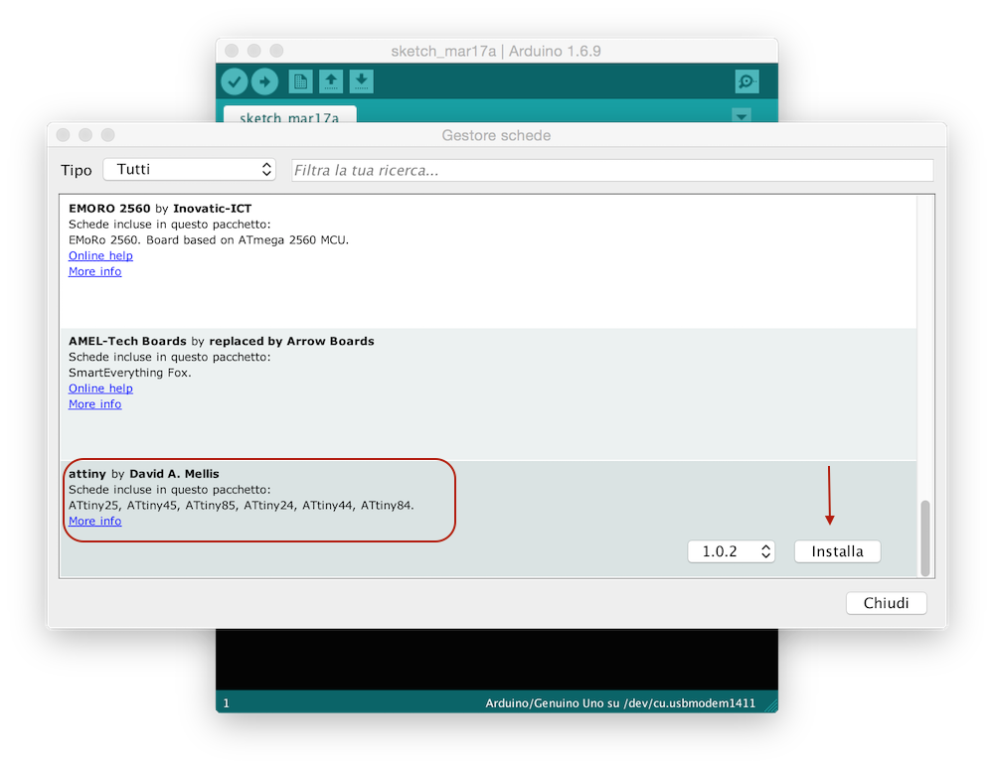Click the Upload arrow icon in Arduino toolbar
Image resolution: width=994 pixels, height=769 pixels.
pos(265,81)
